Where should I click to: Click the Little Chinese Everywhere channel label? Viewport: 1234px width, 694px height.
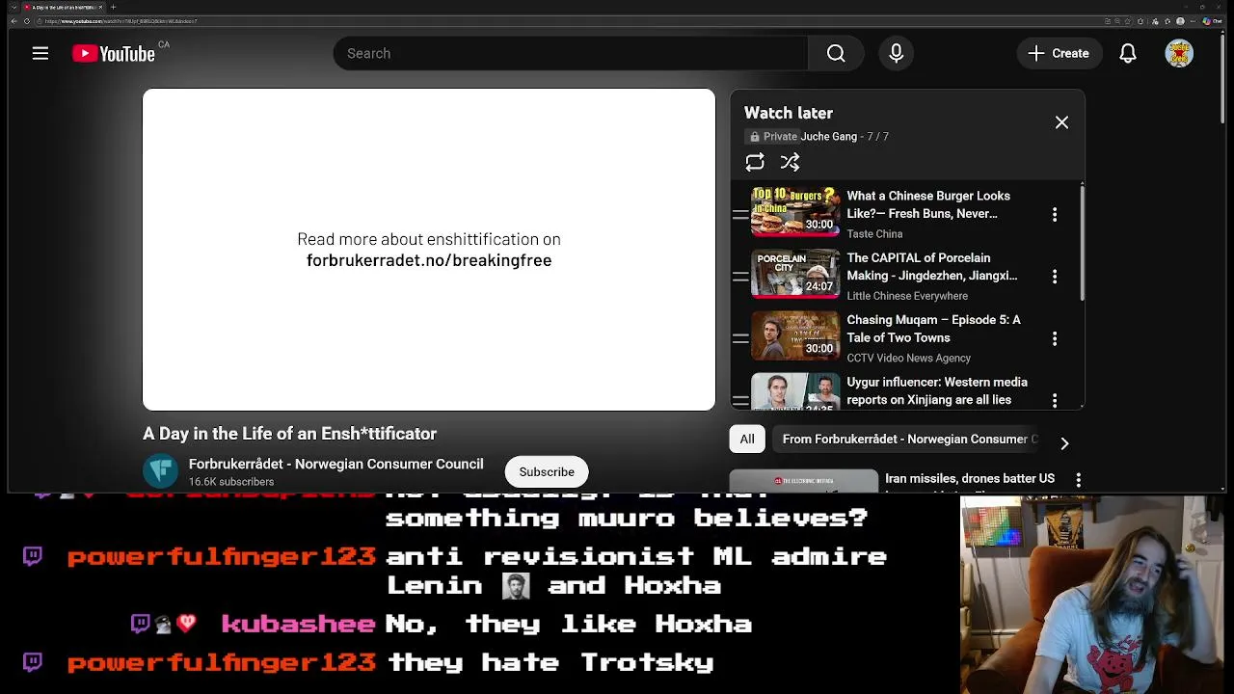pos(907,296)
